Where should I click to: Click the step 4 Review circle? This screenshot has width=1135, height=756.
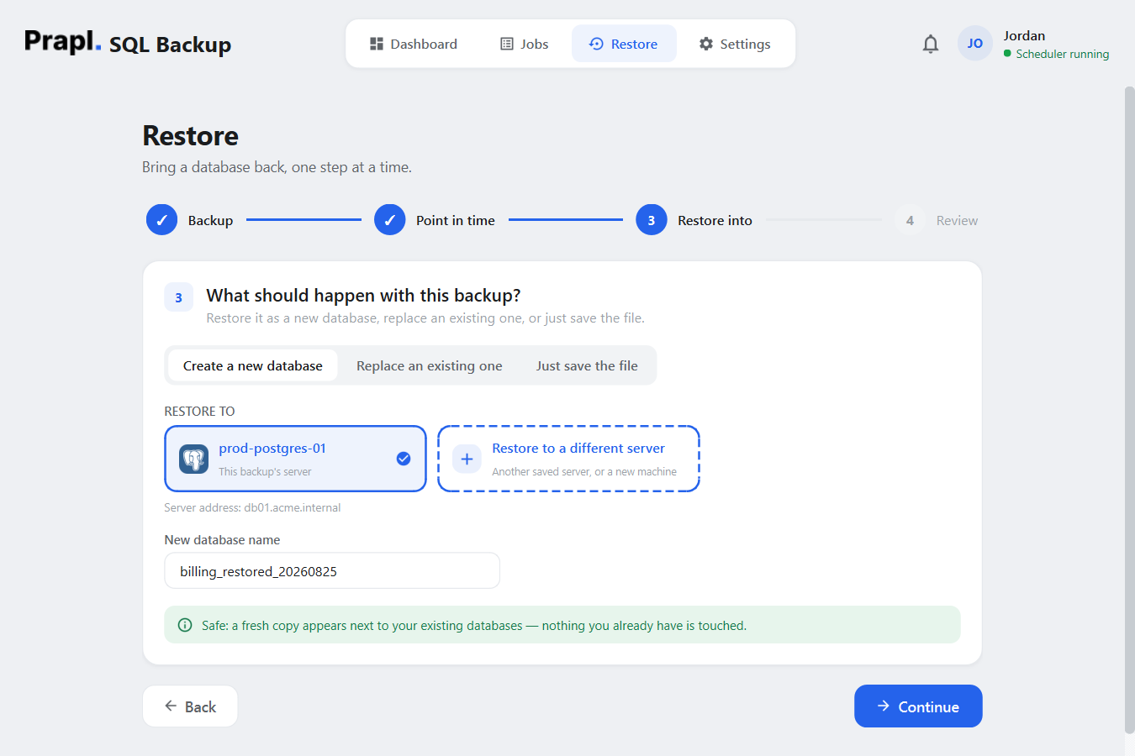[910, 220]
